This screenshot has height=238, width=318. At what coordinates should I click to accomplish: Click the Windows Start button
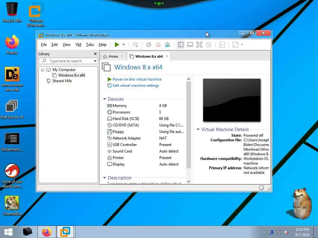point(8,232)
